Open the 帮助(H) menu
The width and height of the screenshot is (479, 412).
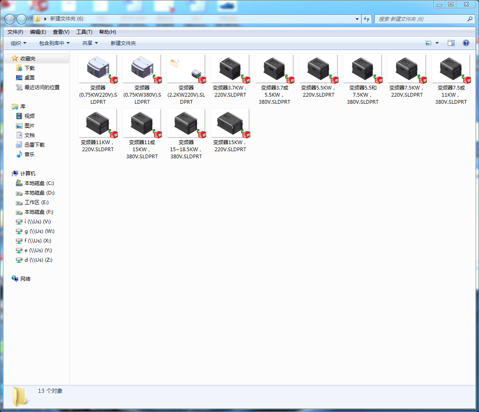click(x=107, y=32)
